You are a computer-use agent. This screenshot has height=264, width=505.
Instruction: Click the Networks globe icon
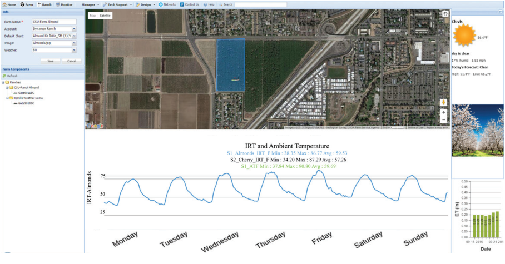coord(161,4)
